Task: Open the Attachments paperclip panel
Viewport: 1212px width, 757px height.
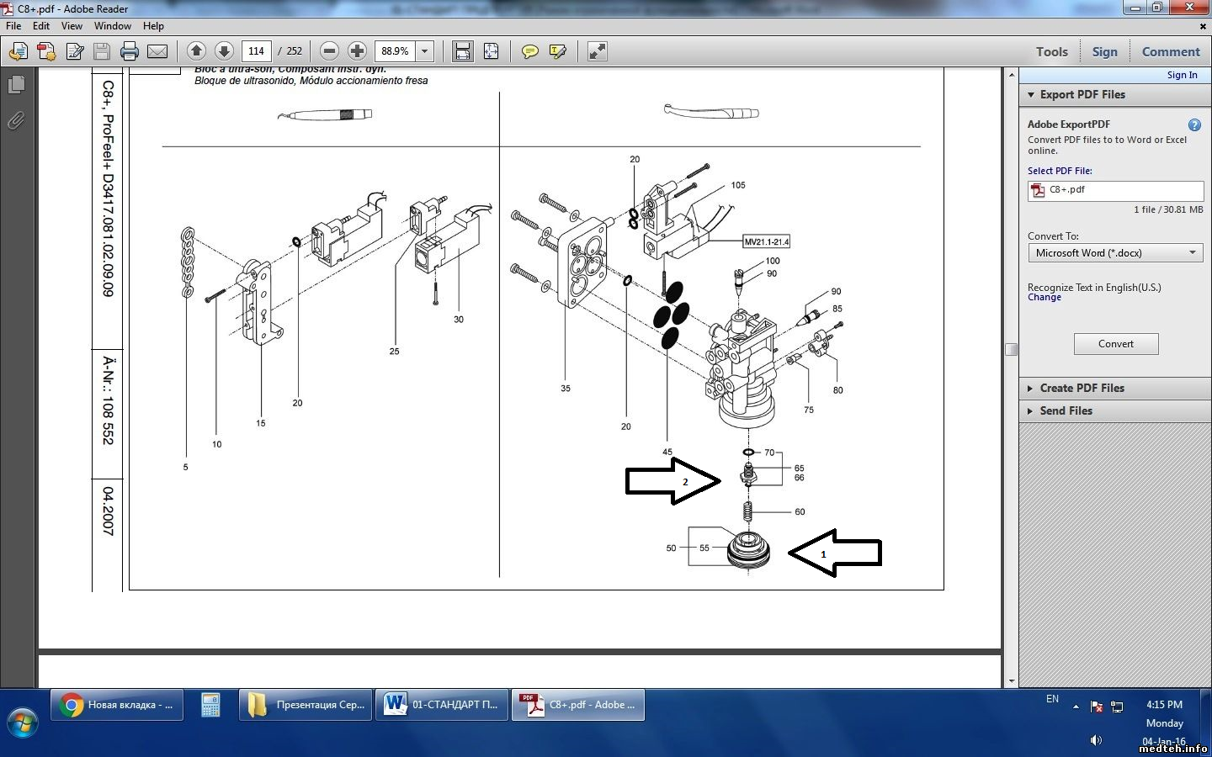Action: [x=16, y=121]
